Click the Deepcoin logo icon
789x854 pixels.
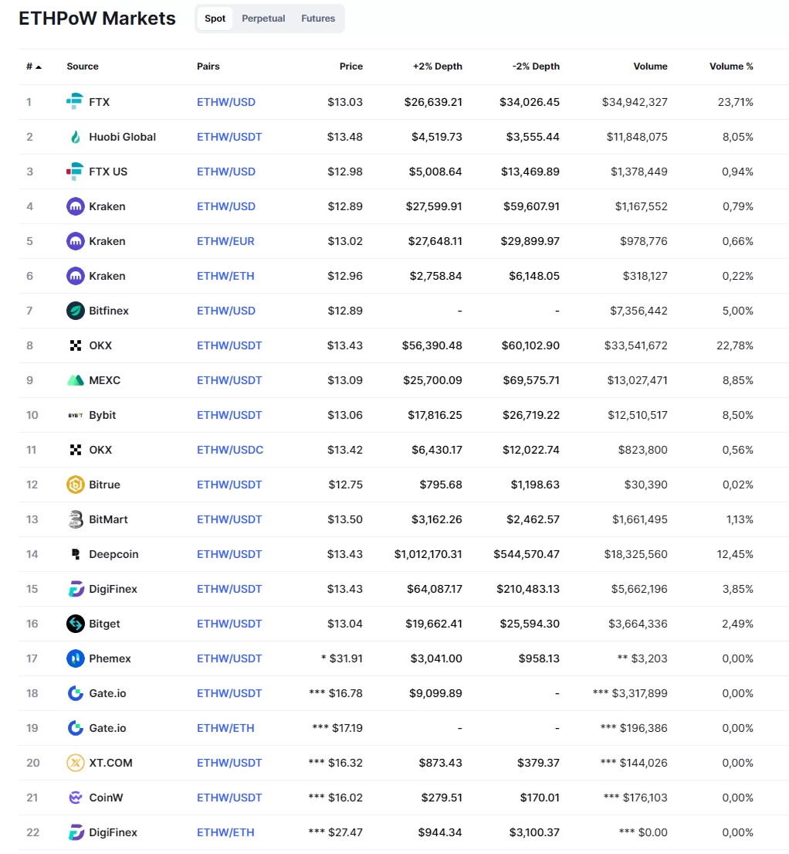click(x=75, y=554)
